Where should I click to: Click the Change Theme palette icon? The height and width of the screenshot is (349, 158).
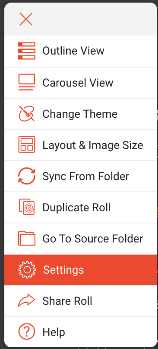pos(27,113)
